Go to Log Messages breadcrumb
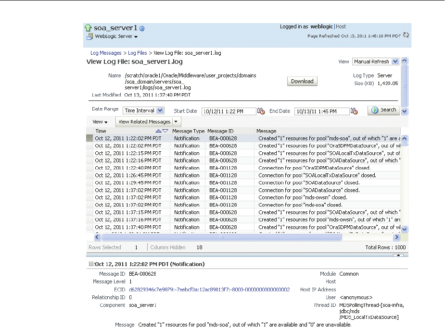This screenshot has height=328, width=445. pyautogui.click(x=106, y=53)
